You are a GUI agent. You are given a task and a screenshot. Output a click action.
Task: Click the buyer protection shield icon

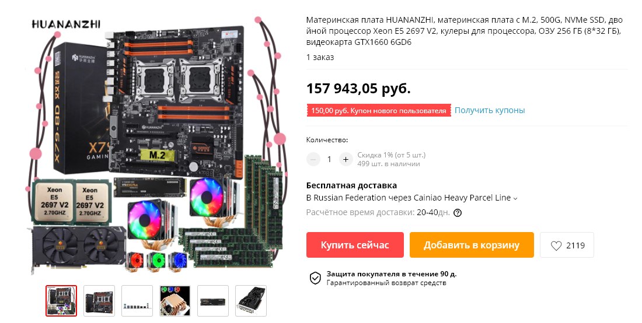coord(315,278)
